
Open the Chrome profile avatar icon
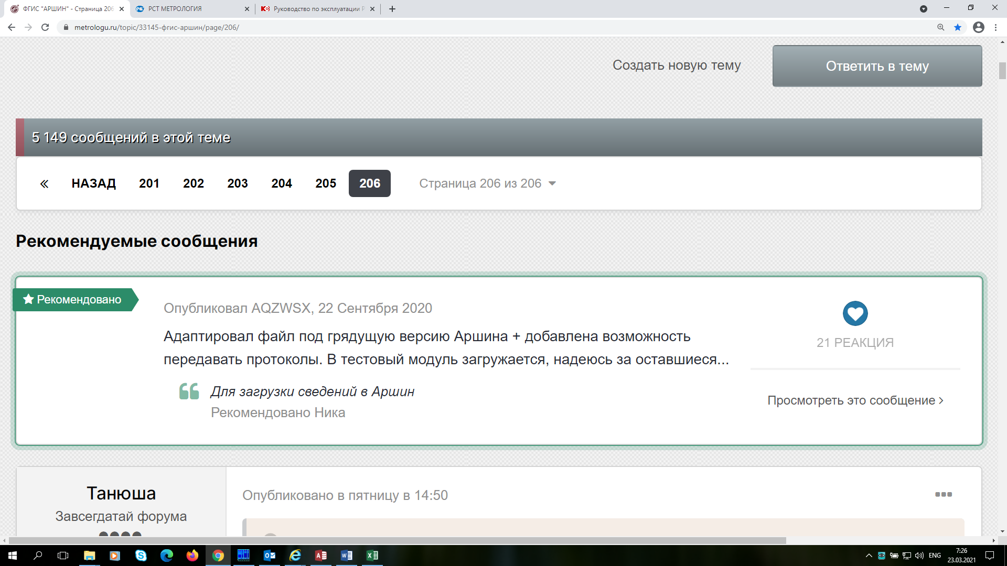[x=978, y=27]
